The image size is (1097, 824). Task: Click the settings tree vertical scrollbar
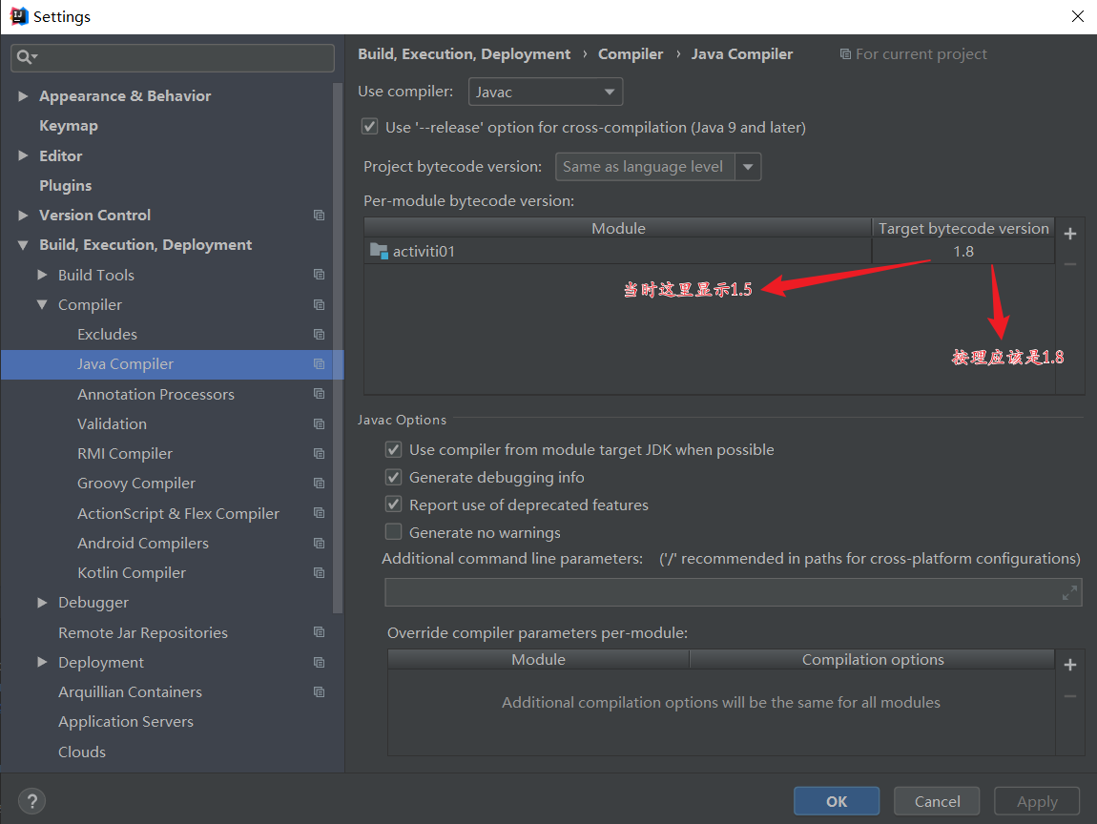pos(338,348)
